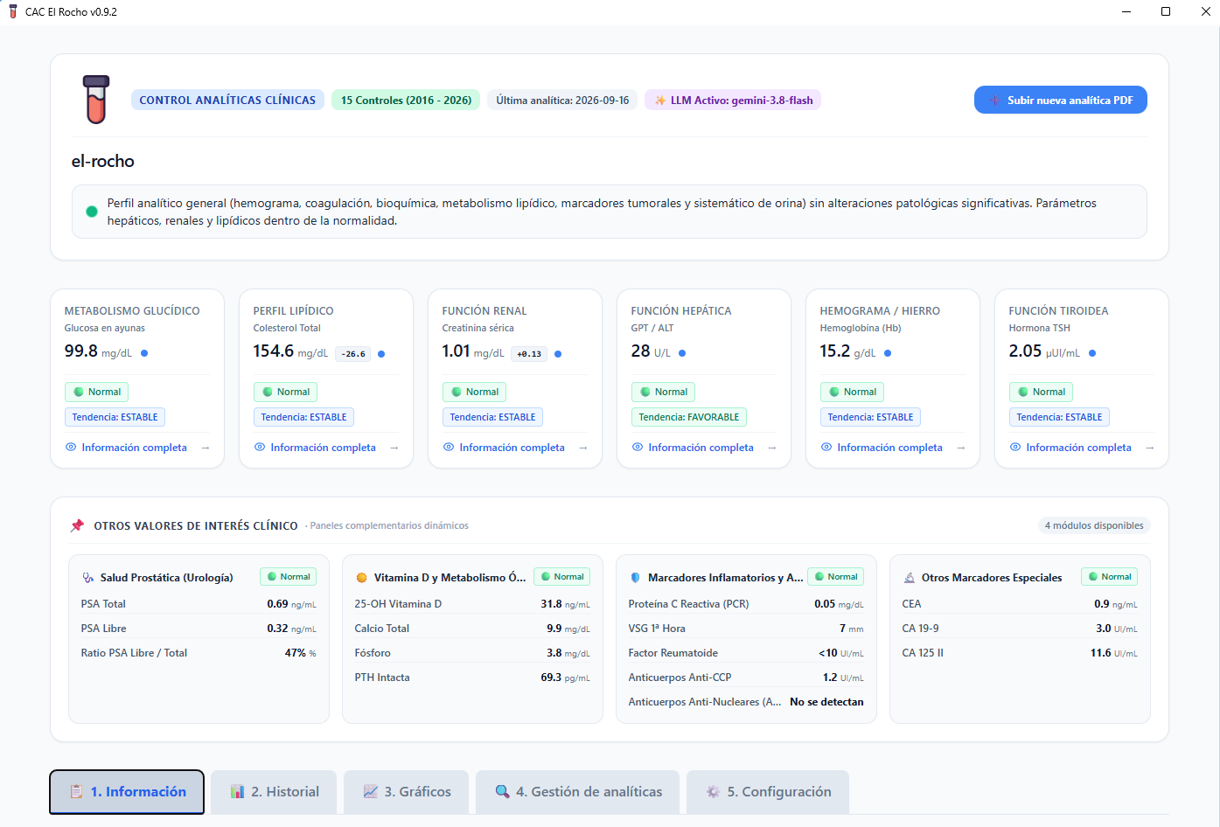Click the eye icon in Hemograma / Hierro card
This screenshot has width=1220, height=827.
826,447
